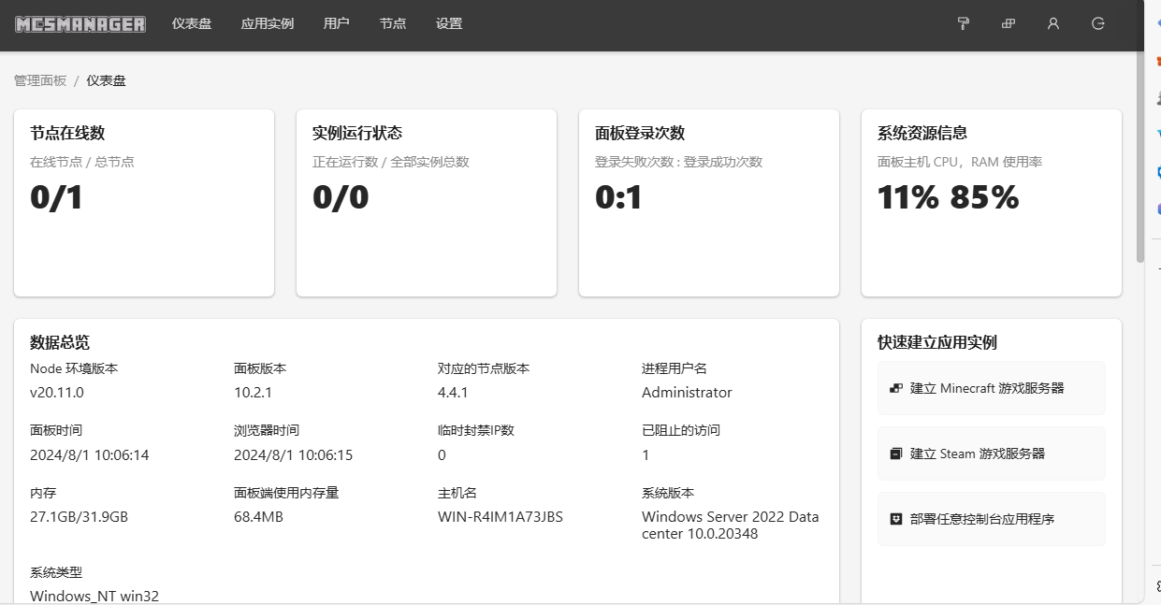This screenshot has height=605, width=1161.
Task: Open the 节点 navigation item
Action: point(393,23)
